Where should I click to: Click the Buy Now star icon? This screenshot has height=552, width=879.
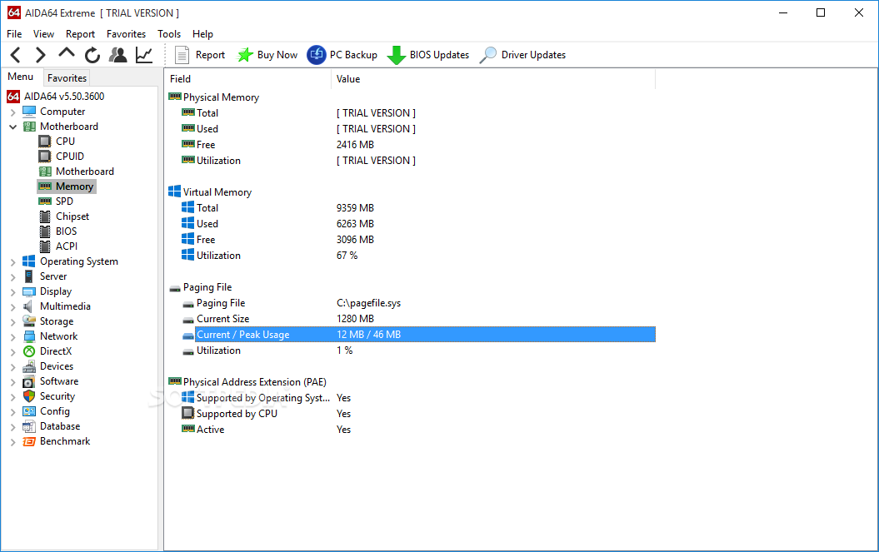click(x=245, y=55)
